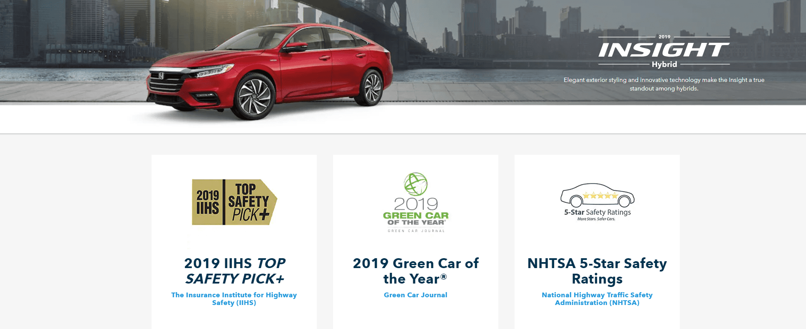
Task: Select the red Honda Insight car image
Action: 270,72
